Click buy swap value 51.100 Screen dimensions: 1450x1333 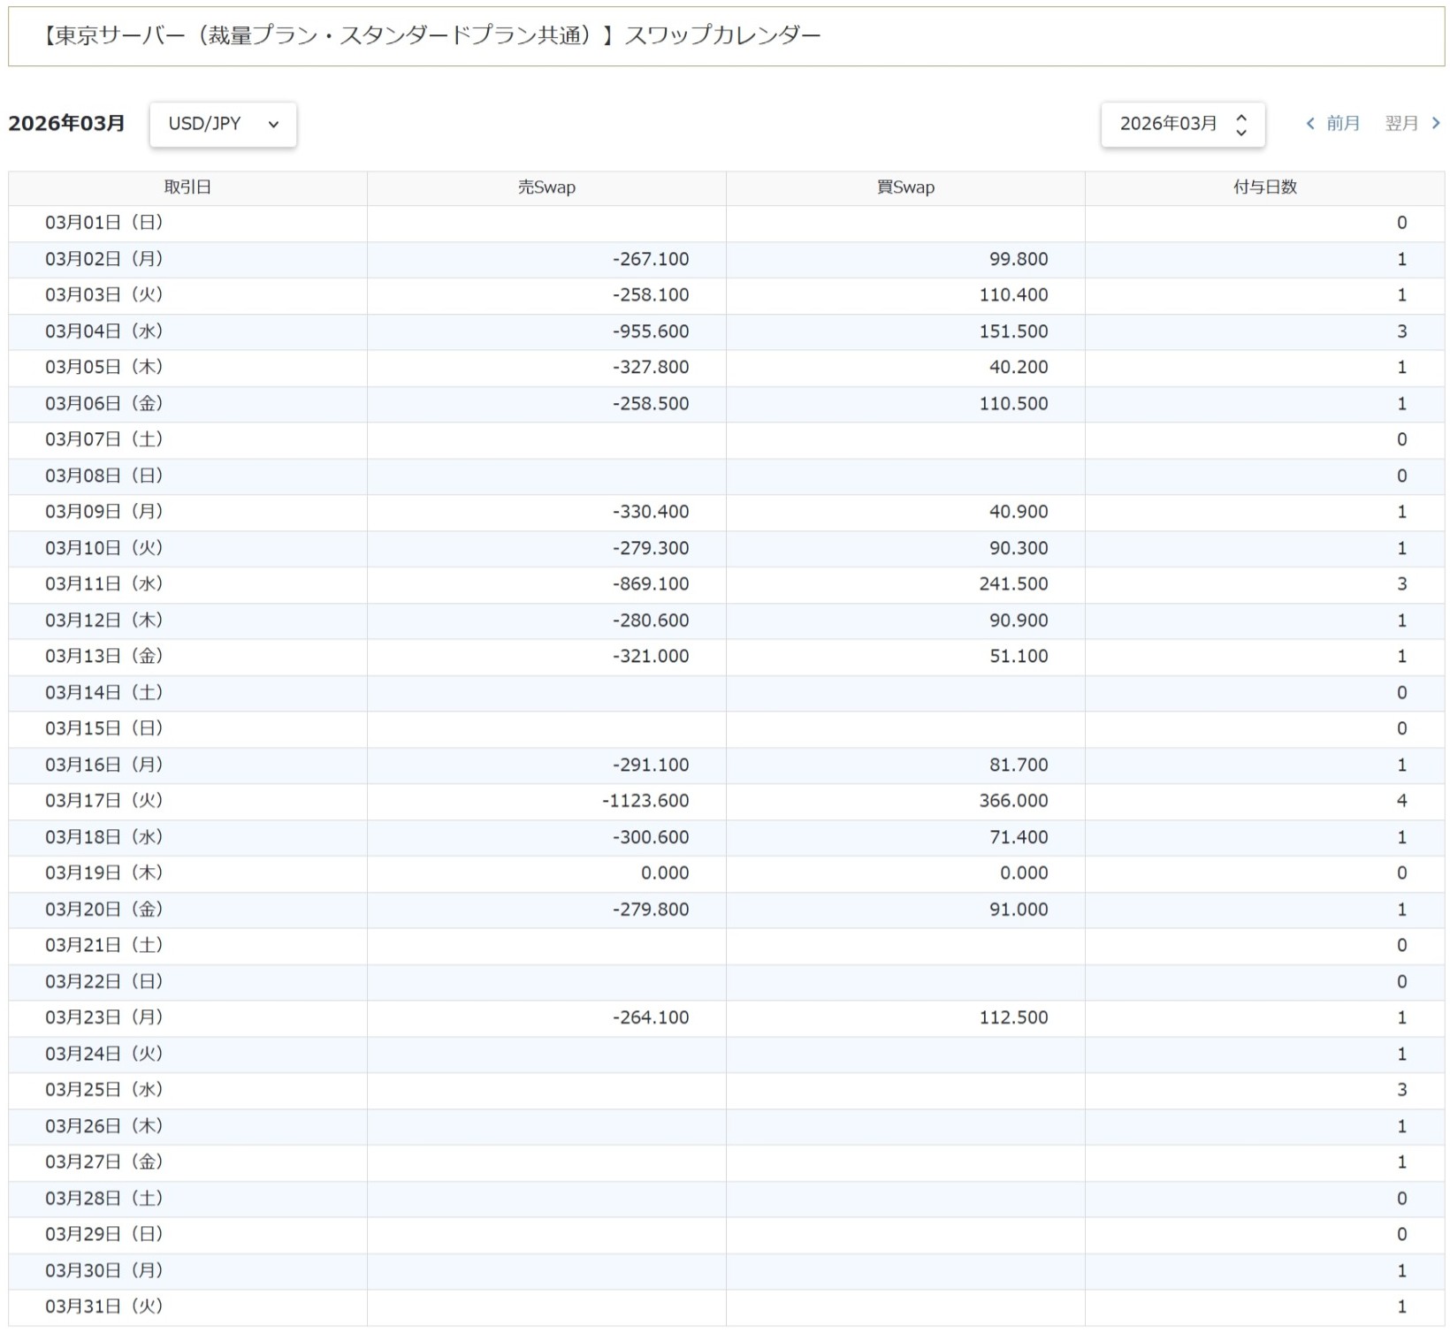[1019, 656]
